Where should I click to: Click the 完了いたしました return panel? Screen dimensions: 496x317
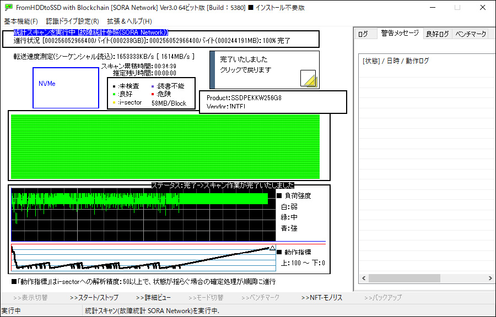pos(265,70)
